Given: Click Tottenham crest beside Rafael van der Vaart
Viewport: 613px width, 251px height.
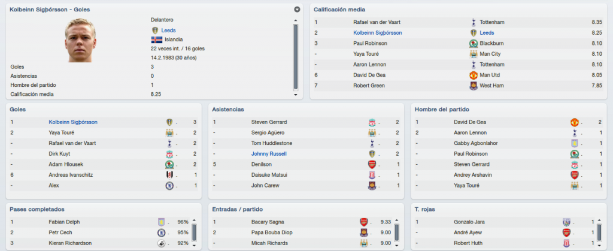Looking at the screenshot, I should click(x=474, y=22).
